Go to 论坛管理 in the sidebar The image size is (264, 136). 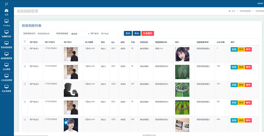pos(7,65)
